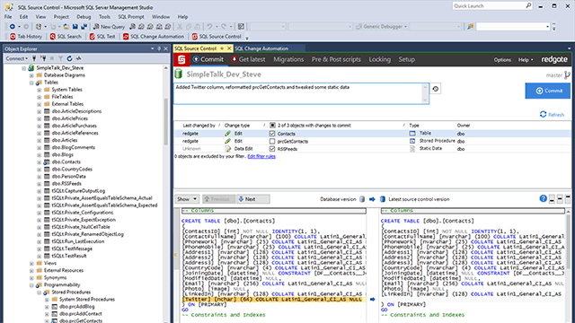Viewport: 575px width, 323px height.
Task: Open SQL Search toolbar button
Action: (x=66, y=36)
